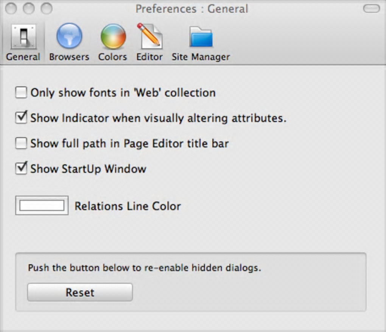Open the General preferences switch icon

pos(23,37)
